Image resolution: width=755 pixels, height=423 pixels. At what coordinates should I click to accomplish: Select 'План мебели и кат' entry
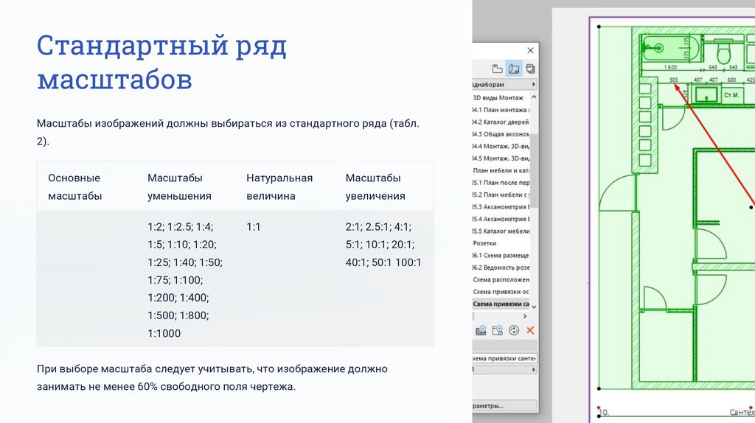(x=501, y=170)
